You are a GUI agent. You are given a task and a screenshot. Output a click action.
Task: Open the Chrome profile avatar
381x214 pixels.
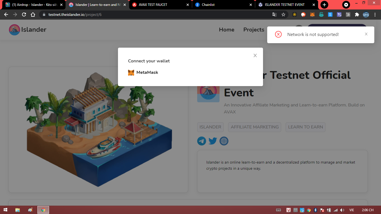[366, 14]
